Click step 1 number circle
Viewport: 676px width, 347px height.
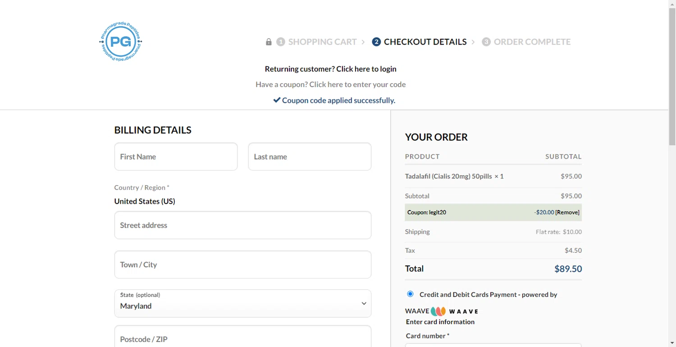point(281,42)
